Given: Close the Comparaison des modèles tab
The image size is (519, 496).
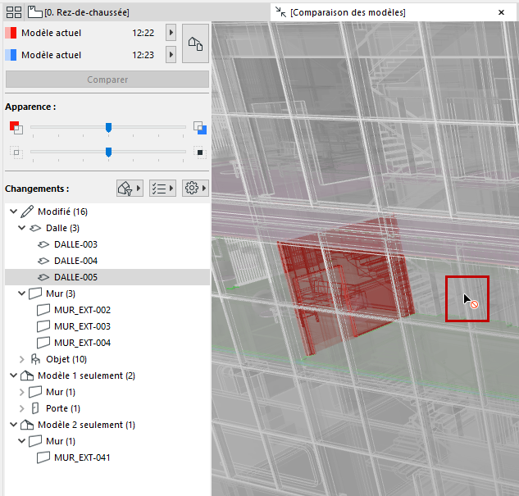Looking at the screenshot, I should point(501,12).
